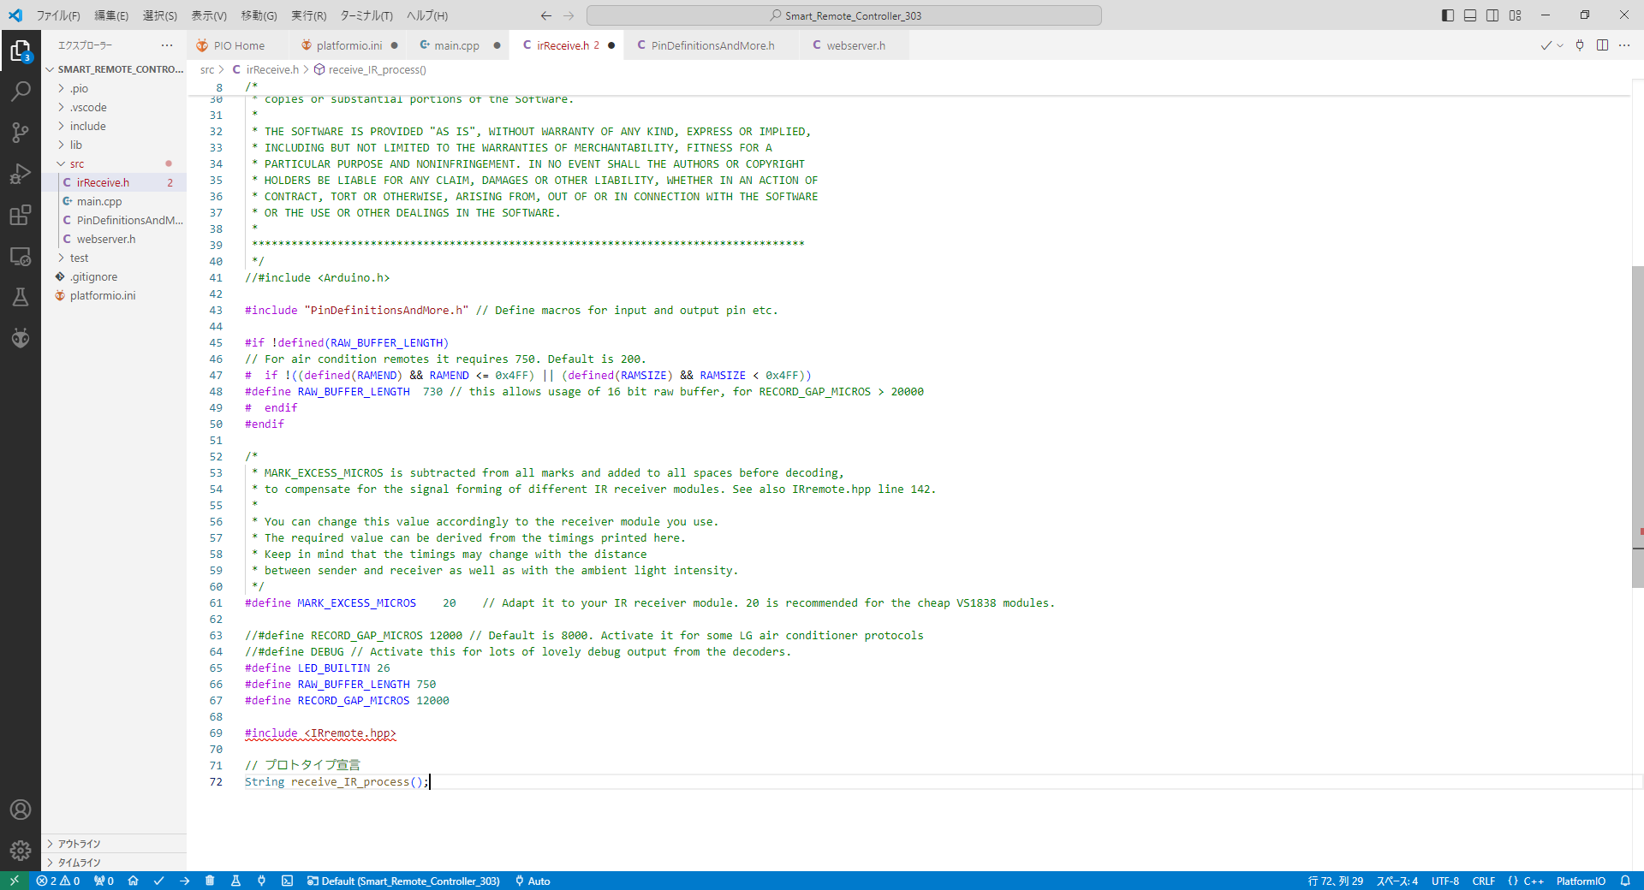The width and height of the screenshot is (1644, 890).
Task: Collapse the src folder
Action: point(76,163)
